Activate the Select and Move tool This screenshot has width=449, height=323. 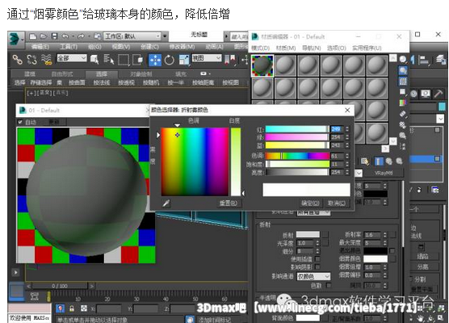tap(155, 60)
